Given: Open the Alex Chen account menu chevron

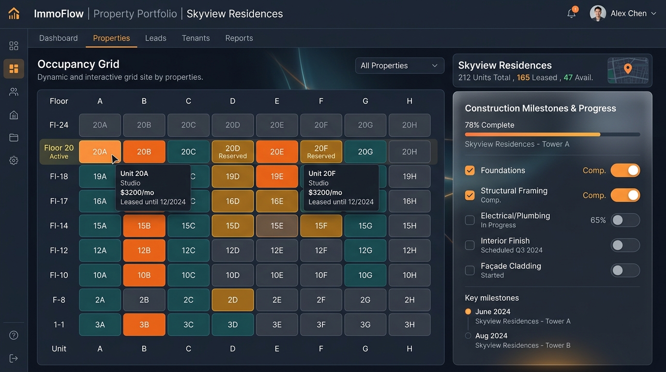Looking at the screenshot, I should pos(653,14).
